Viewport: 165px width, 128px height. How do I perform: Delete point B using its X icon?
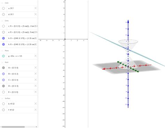tap(36, 74)
